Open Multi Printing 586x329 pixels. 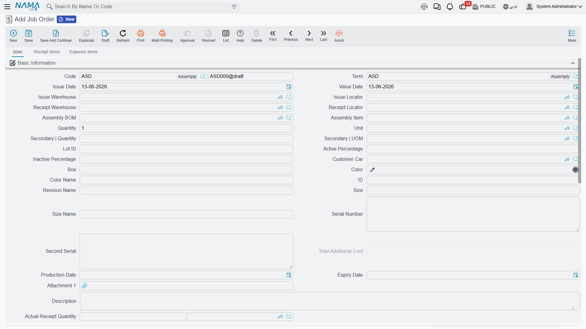(162, 36)
